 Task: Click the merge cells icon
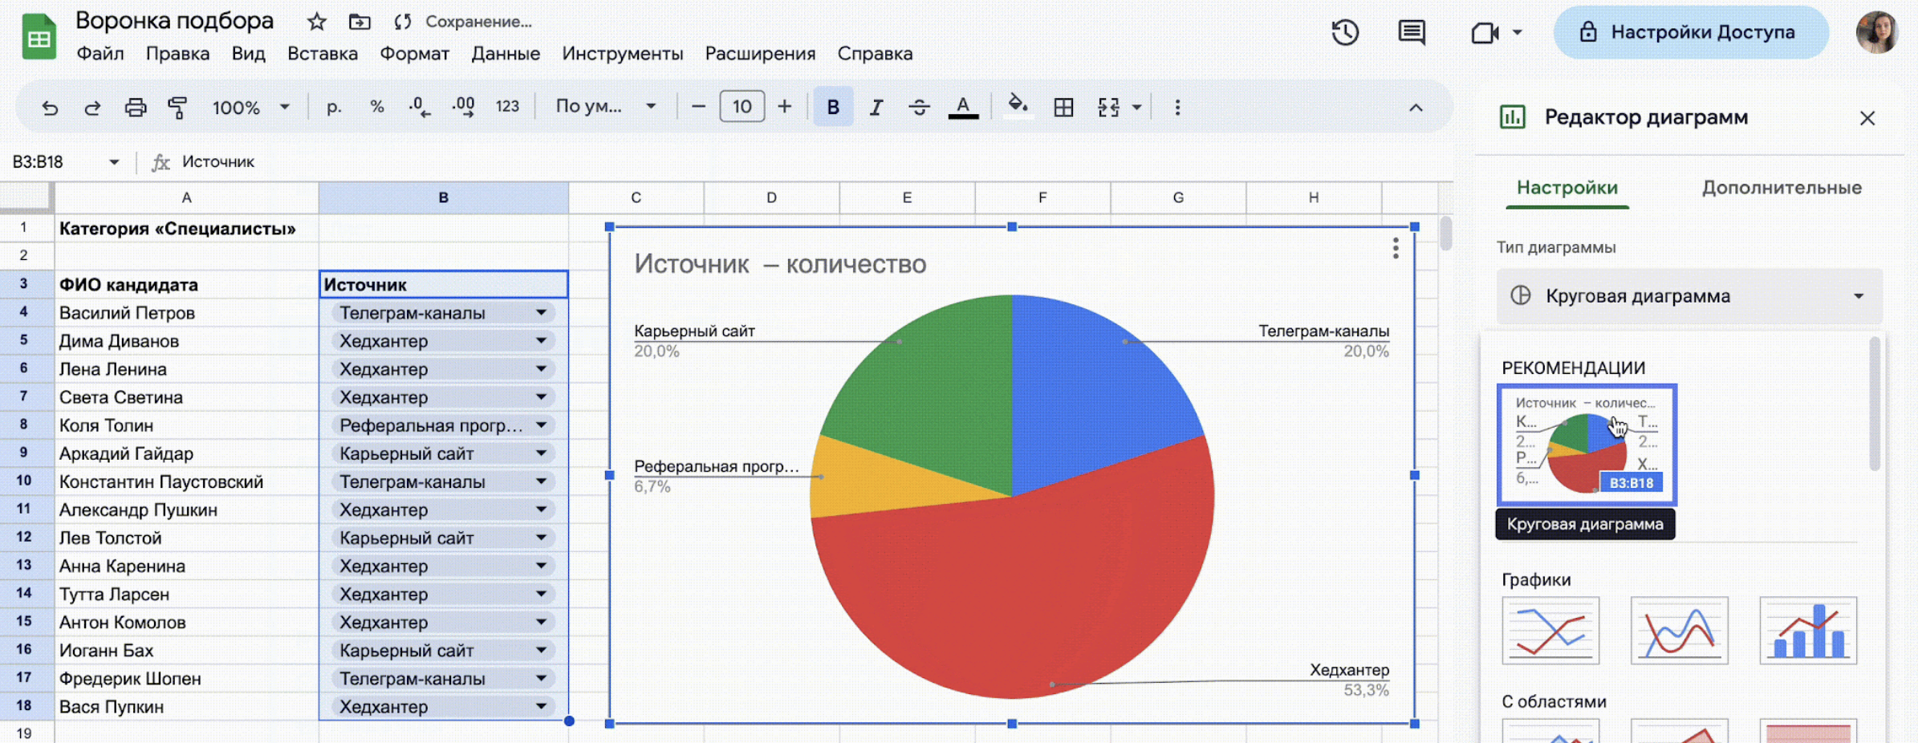tap(1108, 107)
